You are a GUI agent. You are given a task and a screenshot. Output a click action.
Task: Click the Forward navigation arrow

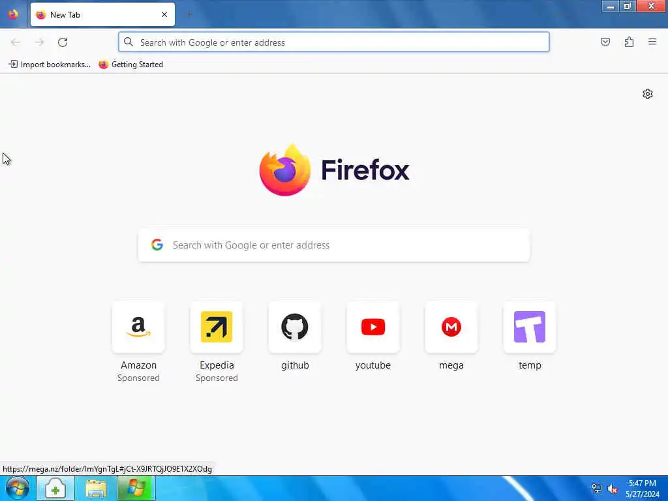(x=39, y=42)
